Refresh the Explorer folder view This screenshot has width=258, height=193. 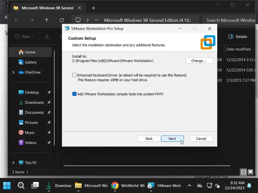(62, 20)
